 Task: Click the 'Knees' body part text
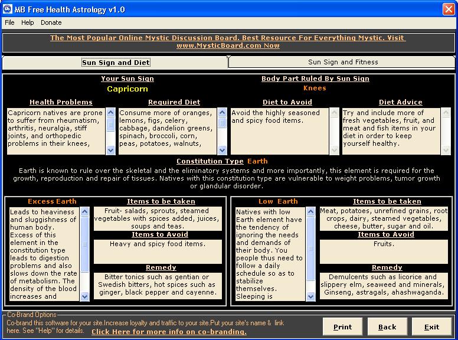(x=315, y=88)
